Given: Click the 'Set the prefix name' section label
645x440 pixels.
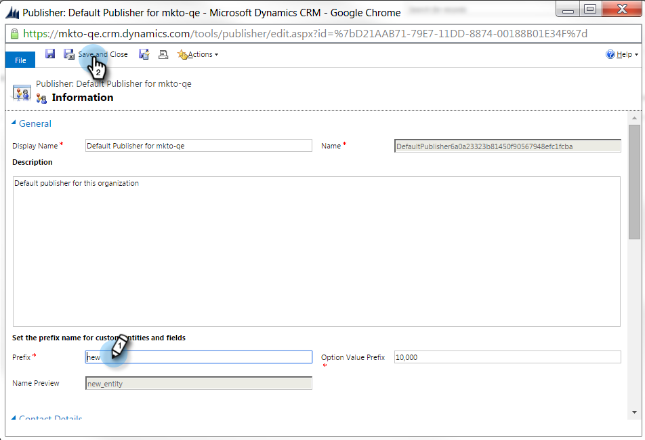Looking at the screenshot, I should pyautogui.click(x=99, y=338).
